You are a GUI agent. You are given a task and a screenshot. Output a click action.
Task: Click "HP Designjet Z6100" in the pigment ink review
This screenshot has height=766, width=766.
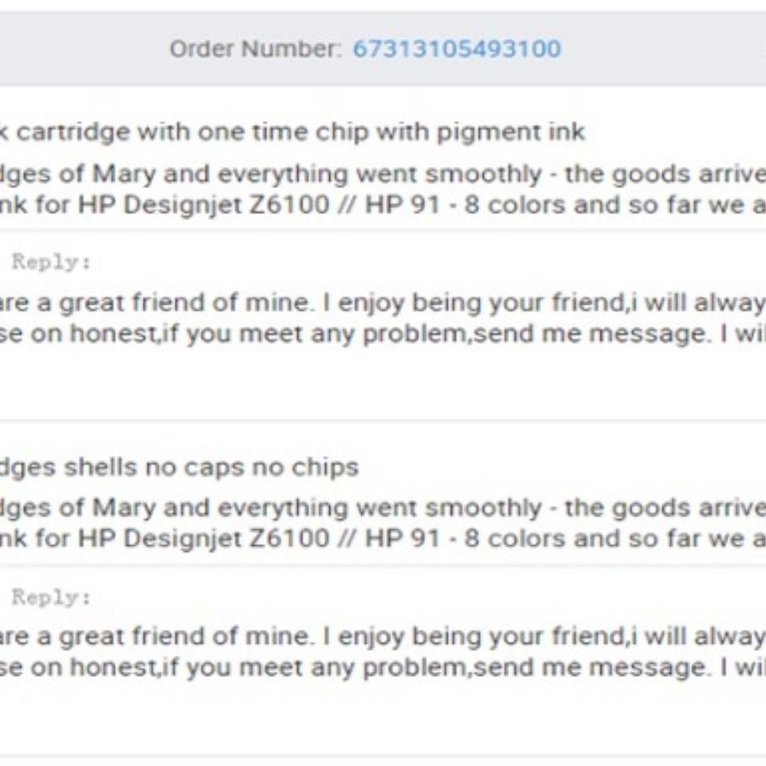pyautogui.click(x=204, y=205)
